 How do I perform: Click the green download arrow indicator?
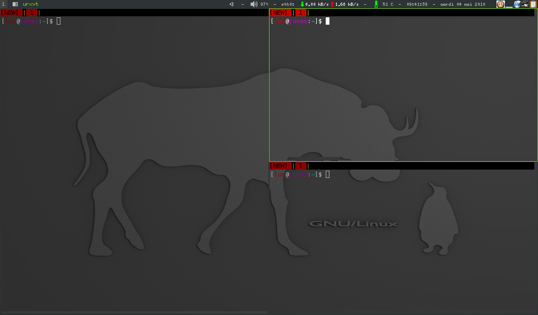coord(302,4)
